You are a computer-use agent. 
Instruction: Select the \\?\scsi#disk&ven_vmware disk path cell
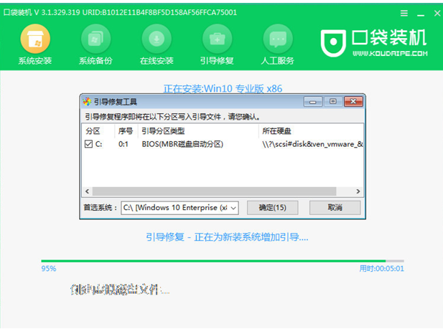(312, 144)
